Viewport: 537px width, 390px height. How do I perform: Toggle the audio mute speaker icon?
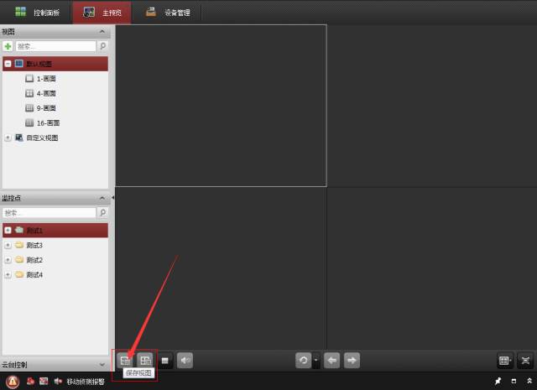pyautogui.click(x=185, y=360)
